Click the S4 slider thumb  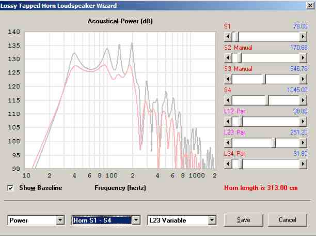click(267, 100)
